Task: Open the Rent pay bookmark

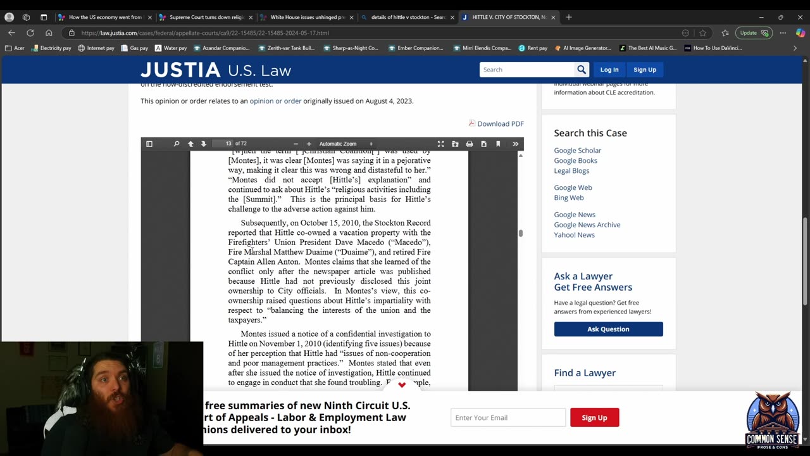Action: click(533, 48)
